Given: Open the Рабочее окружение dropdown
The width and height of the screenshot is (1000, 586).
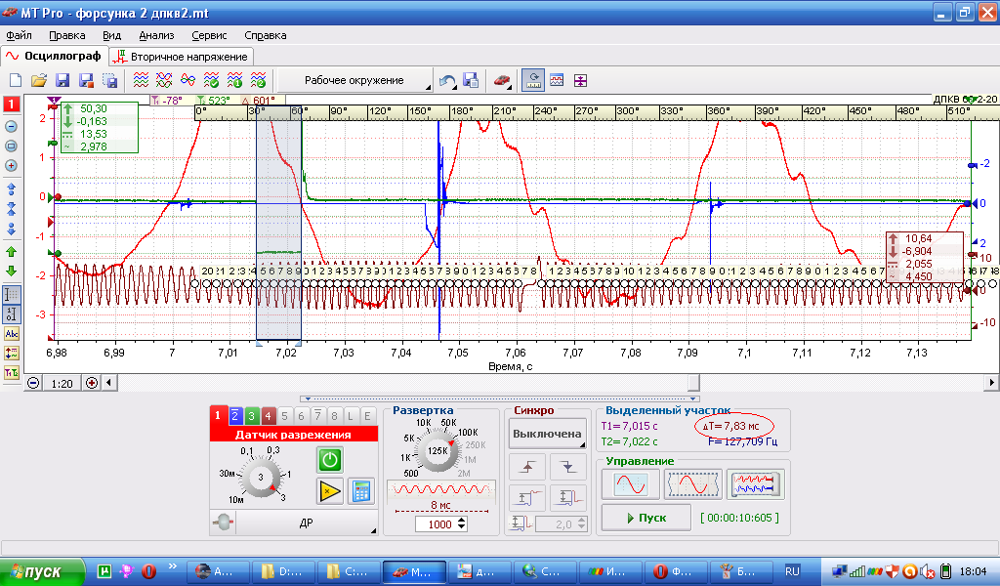Looking at the screenshot, I should pyautogui.click(x=355, y=80).
